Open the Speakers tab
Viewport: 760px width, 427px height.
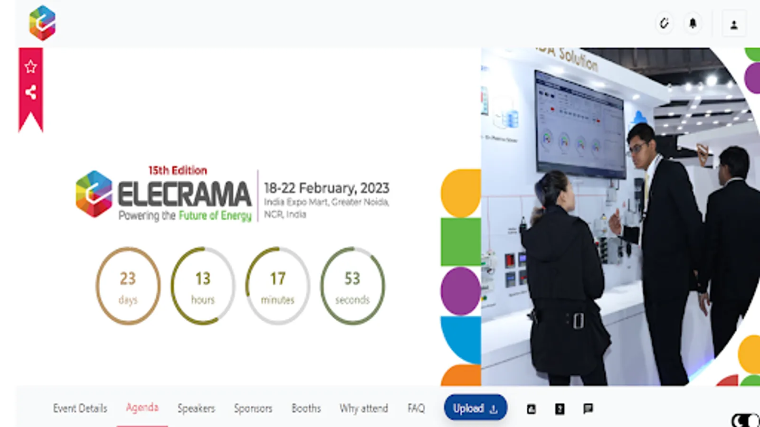coord(196,408)
